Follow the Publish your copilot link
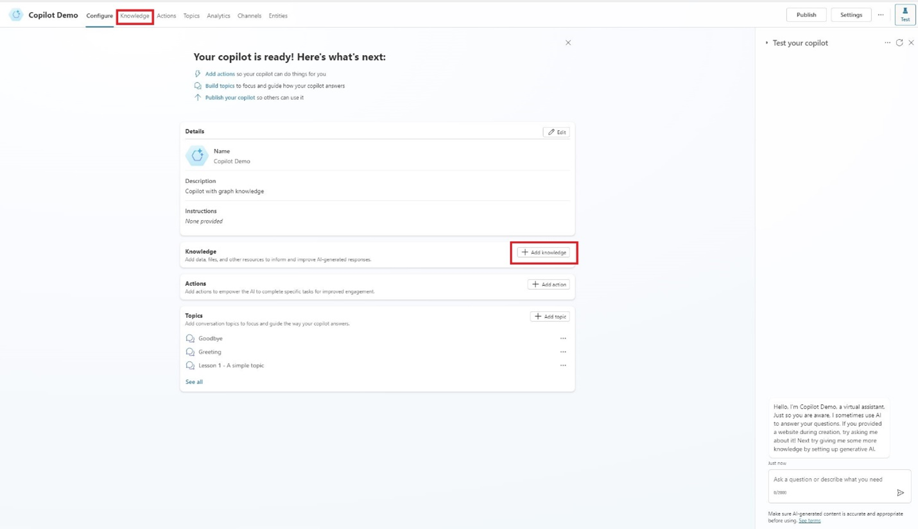Viewport: 918px width, 529px height. pos(230,98)
